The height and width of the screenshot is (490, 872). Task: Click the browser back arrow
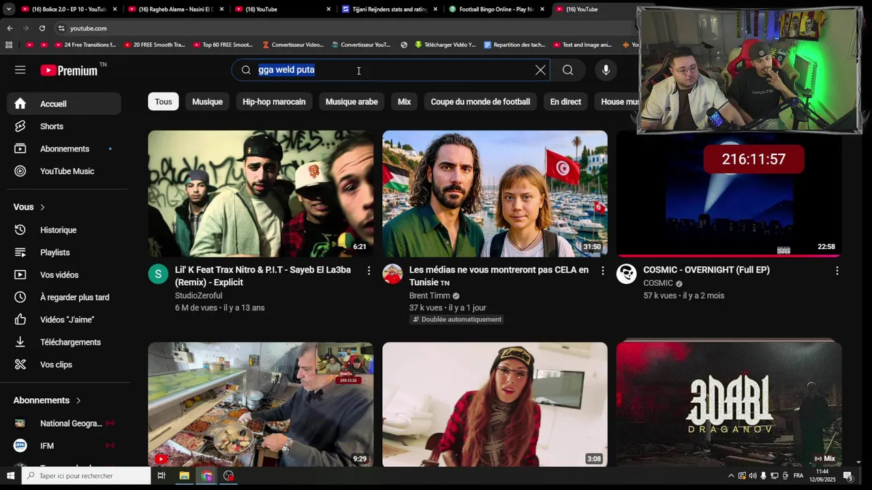(10, 28)
